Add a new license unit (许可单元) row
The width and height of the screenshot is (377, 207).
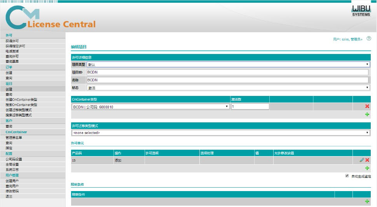[367, 168]
